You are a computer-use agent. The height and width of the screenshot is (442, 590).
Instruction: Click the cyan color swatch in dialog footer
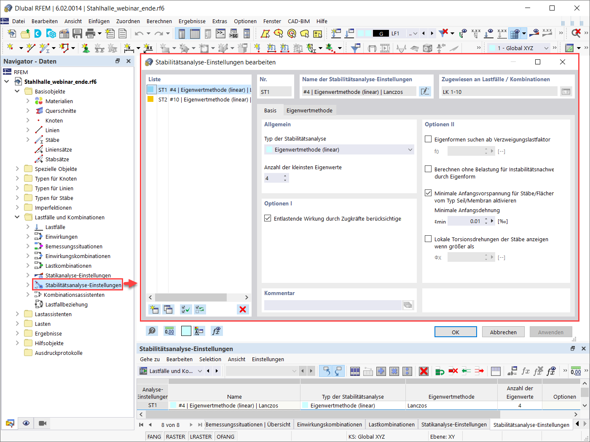tap(186, 331)
